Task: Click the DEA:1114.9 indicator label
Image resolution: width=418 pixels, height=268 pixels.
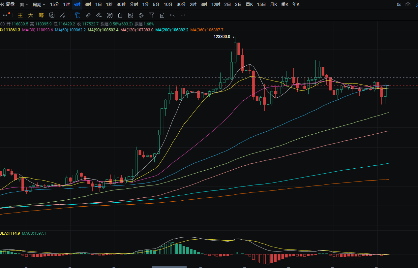Action: click(10, 233)
